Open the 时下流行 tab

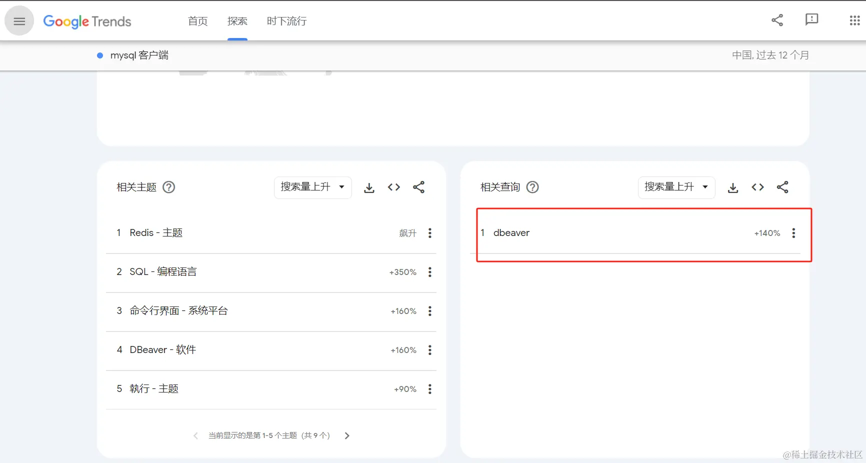[x=286, y=21]
